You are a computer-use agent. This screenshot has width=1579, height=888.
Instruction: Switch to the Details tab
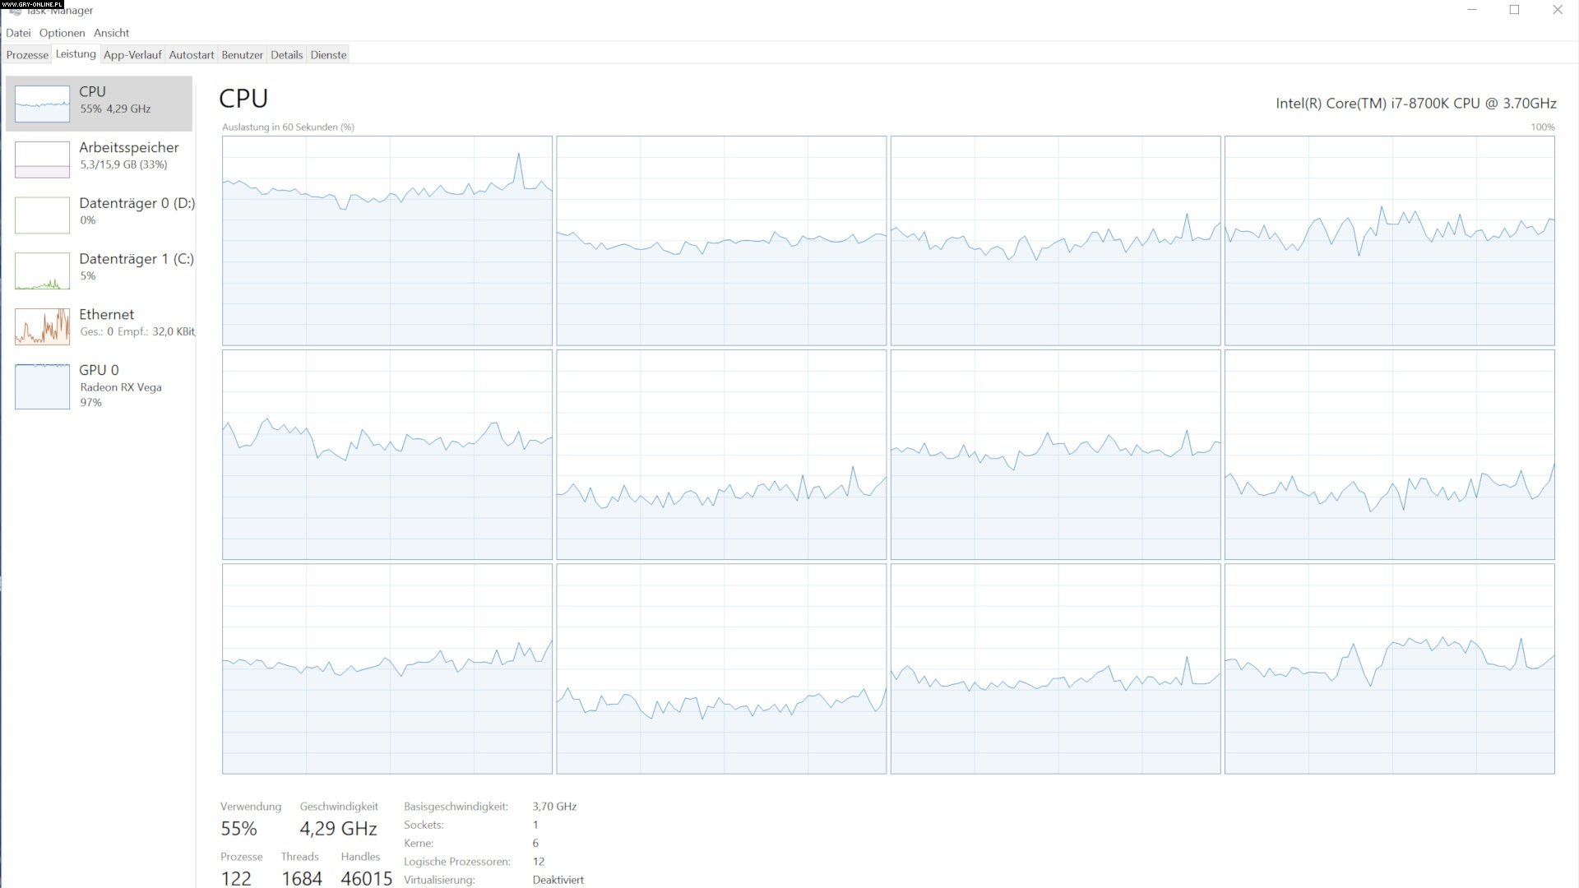tap(286, 55)
